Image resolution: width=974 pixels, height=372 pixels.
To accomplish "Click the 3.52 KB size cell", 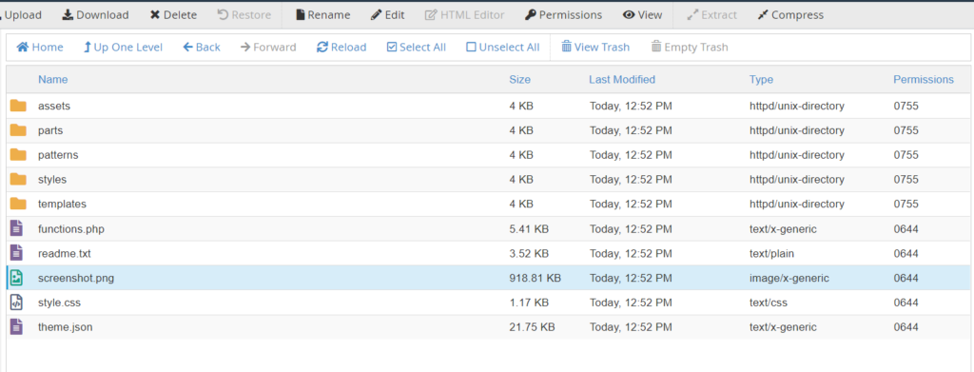I will click(529, 253).
